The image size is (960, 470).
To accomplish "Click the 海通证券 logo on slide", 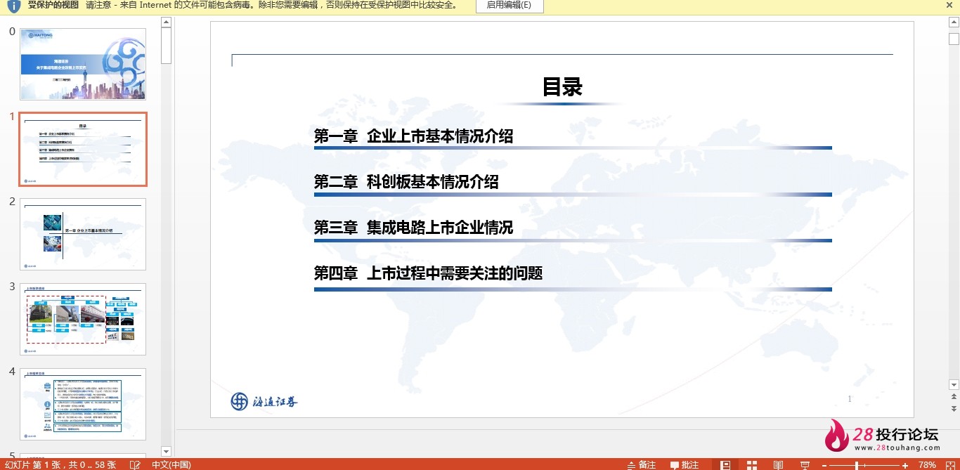I will 264,401.
